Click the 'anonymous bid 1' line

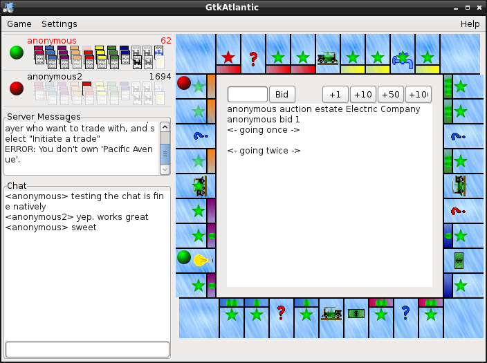pyautogui.click(x=264, y=120)
